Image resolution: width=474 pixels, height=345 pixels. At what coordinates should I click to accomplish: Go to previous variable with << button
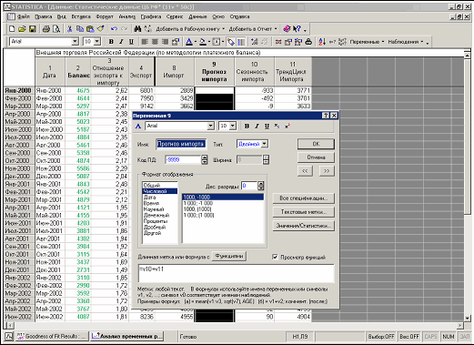(305, 171)
